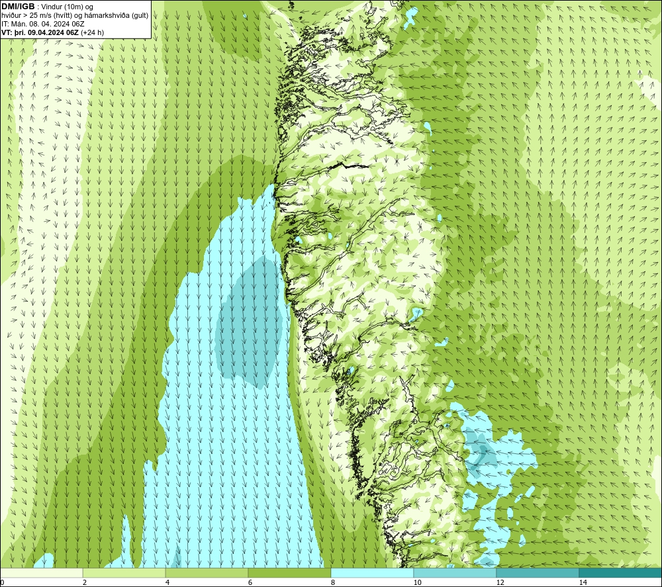
Task: Click the scale label "14"
Action: coord(583,582)
